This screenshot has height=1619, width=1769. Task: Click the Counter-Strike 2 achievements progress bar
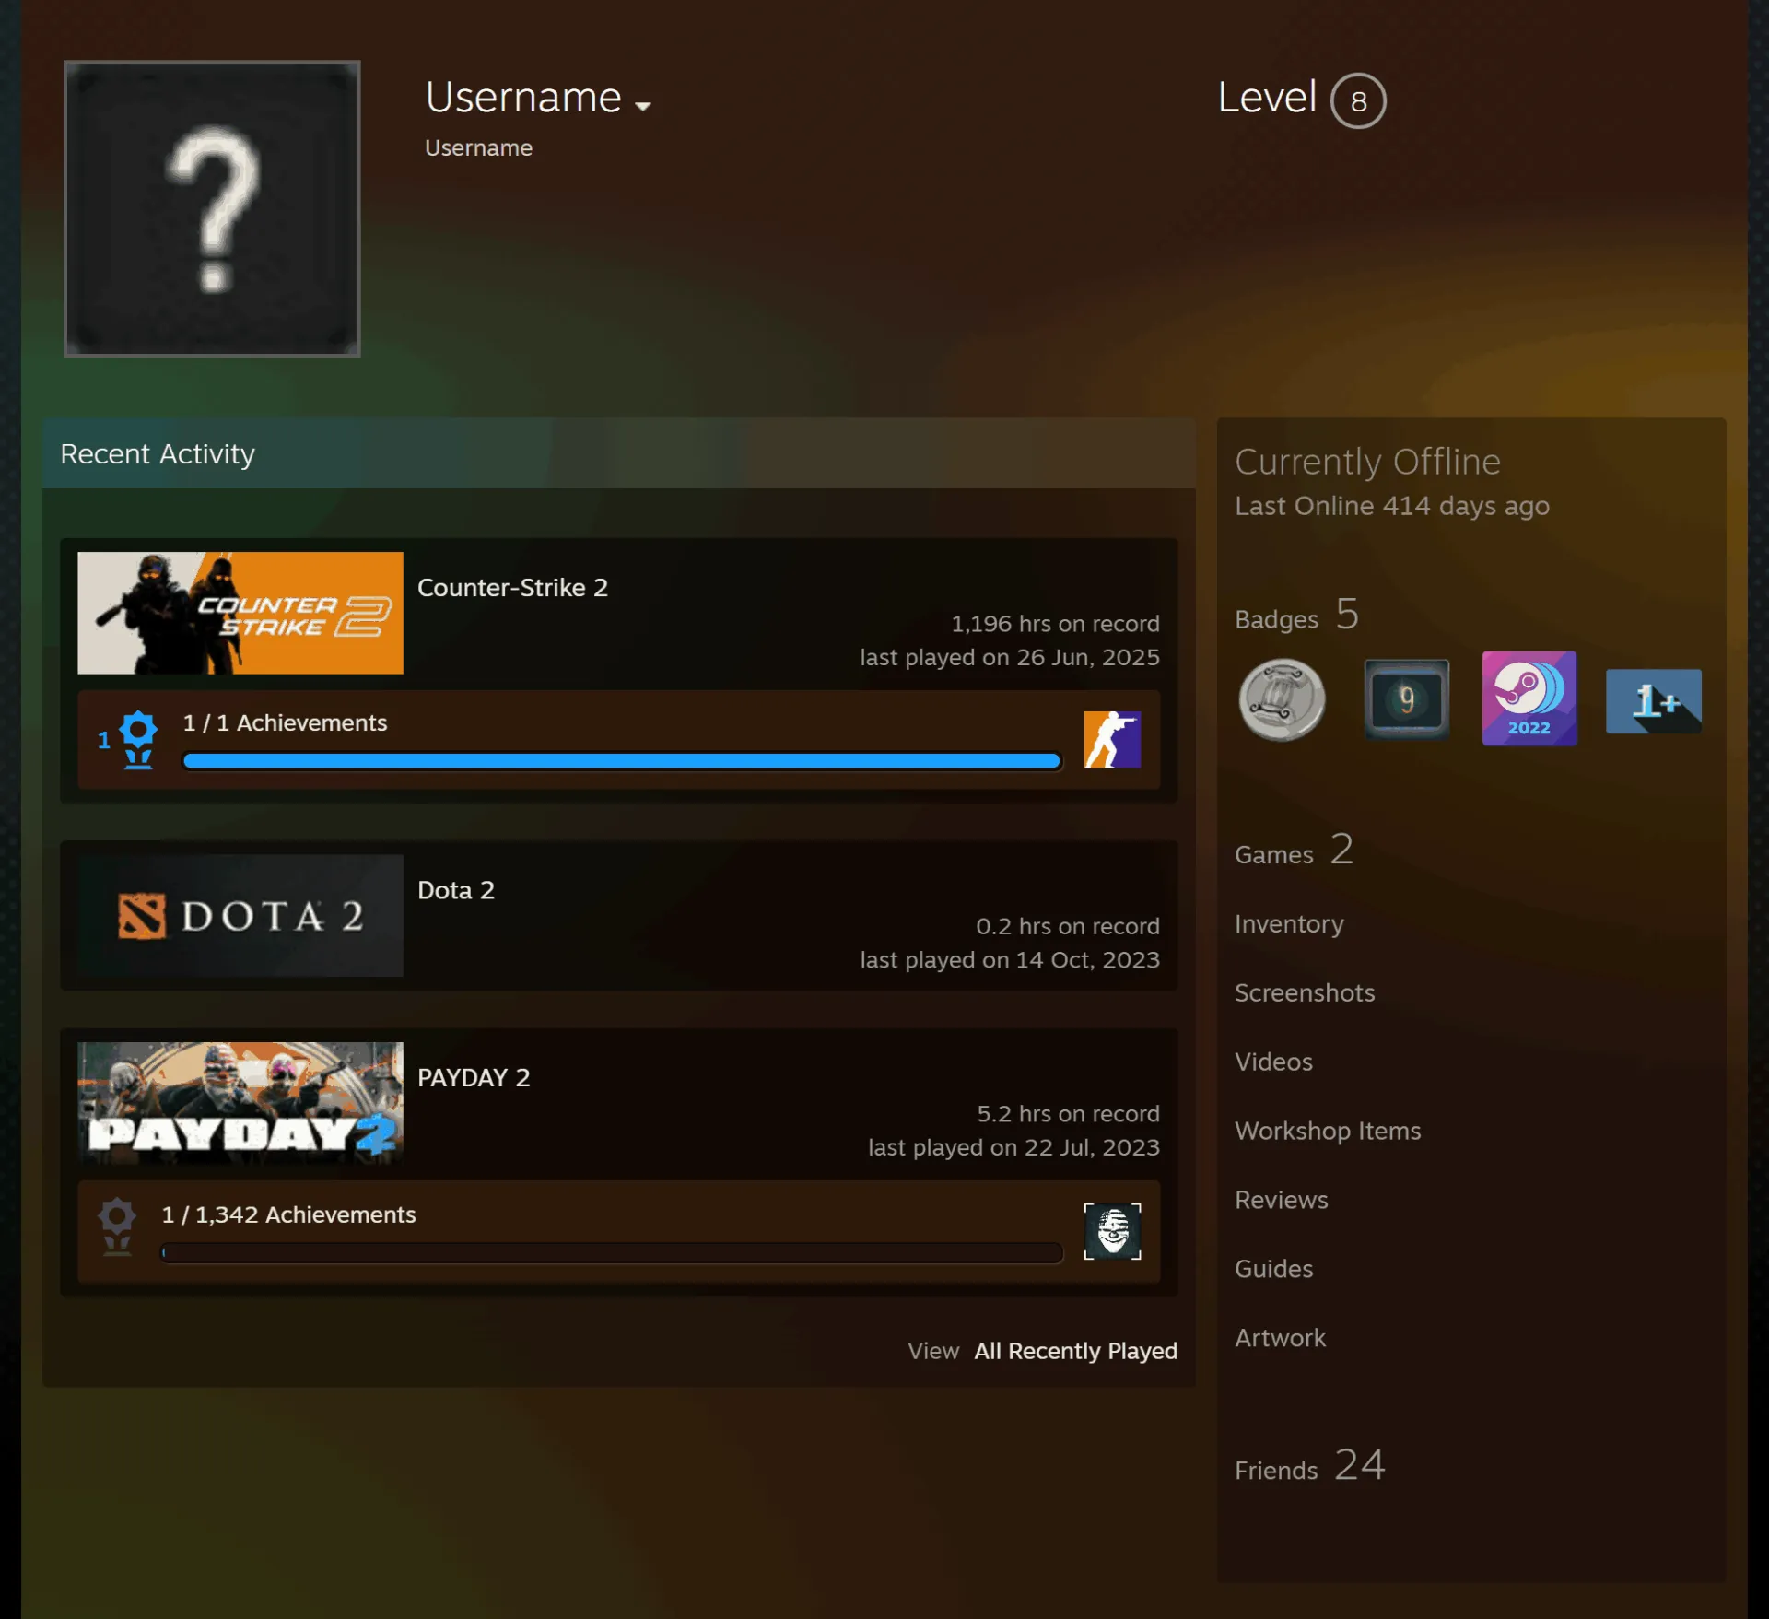[622, 761]
